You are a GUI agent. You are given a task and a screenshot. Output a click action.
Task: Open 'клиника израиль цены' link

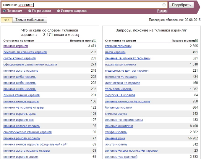(x=20, y=114)
